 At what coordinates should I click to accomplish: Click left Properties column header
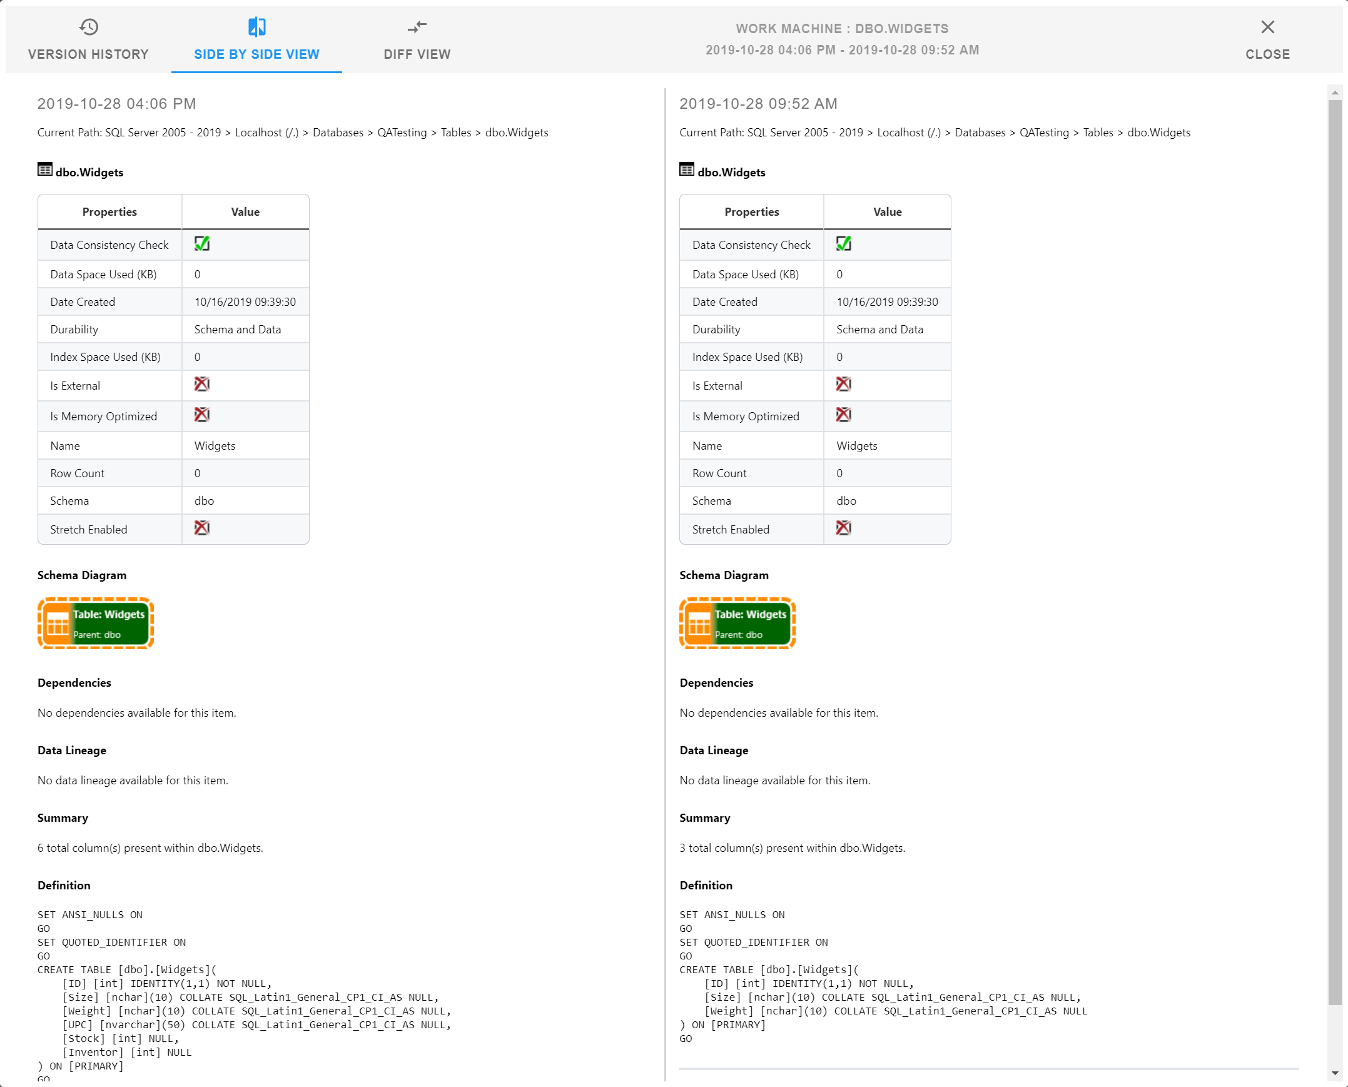click(x=109, y=211)
